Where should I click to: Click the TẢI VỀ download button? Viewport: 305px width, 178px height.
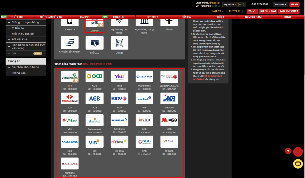click(x=252, y=11)
